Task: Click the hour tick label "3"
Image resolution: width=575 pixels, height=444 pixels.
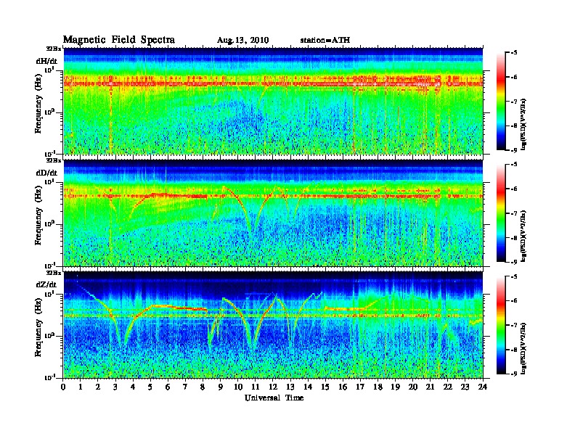Action: pos(116,387)
